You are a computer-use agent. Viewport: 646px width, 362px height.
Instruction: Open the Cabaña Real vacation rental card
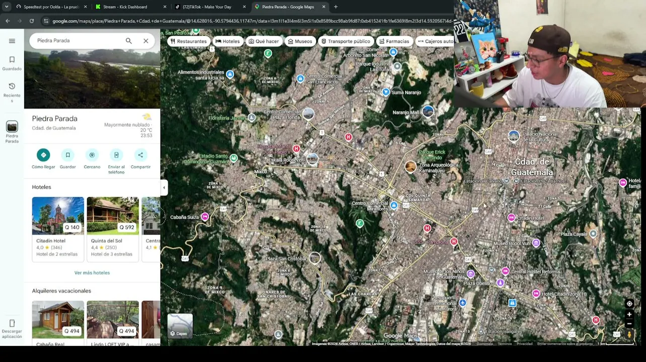58,323
